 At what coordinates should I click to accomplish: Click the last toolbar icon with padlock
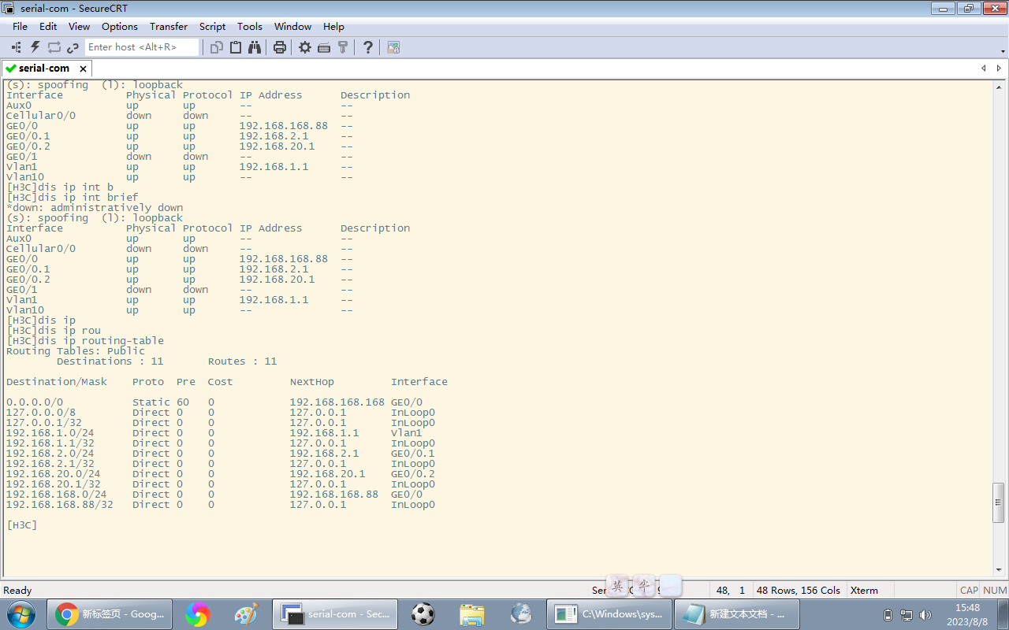click(x=393, y=47)
